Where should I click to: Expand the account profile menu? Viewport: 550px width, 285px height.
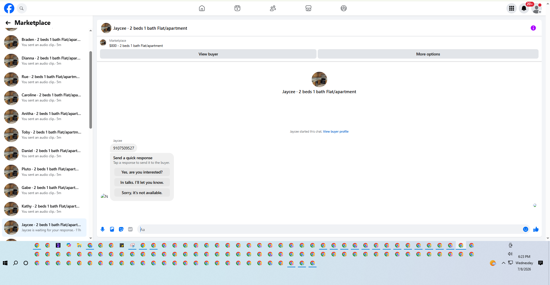pyautogui.click(x=537, y=8)
